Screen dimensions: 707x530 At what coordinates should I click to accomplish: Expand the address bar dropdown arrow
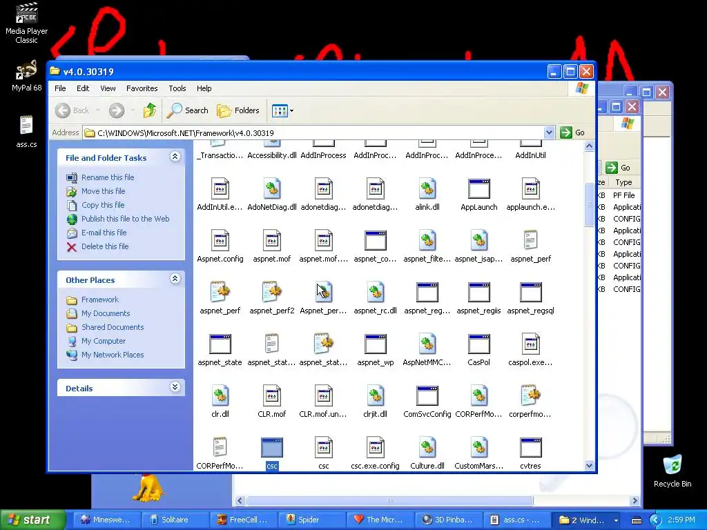[x=549, y=132]
